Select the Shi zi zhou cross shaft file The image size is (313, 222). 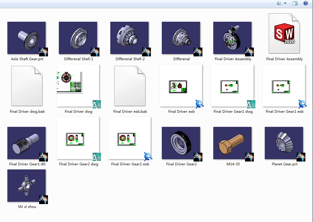[26, 186]
